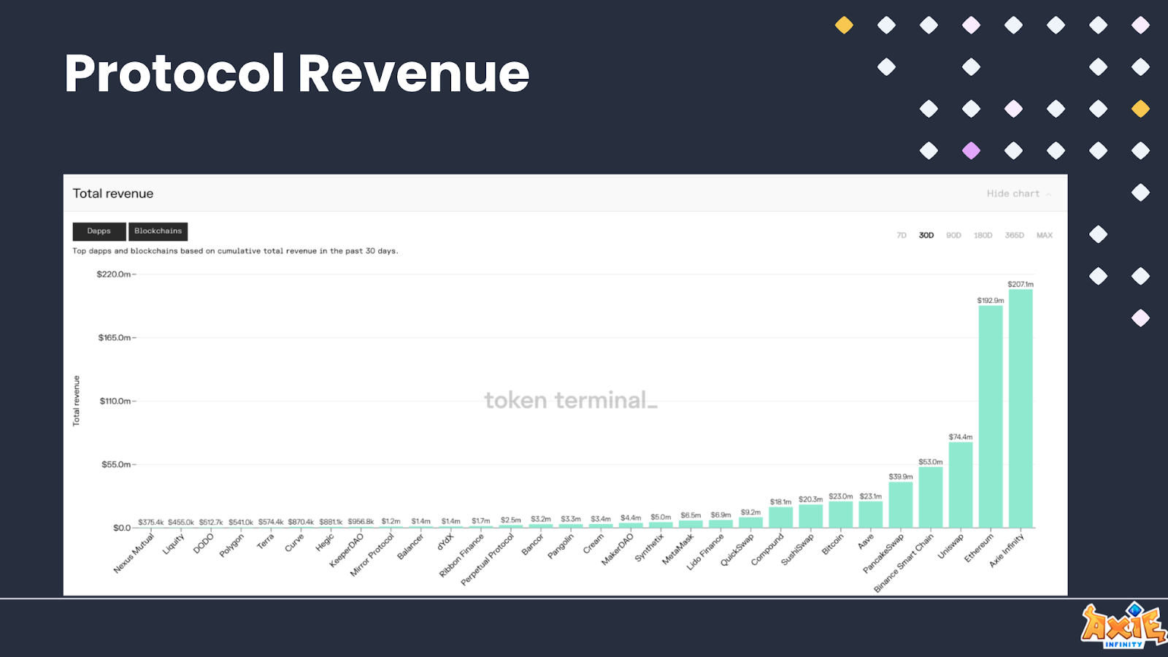This screenshot has width=1168, height=657.
Task: Click the Axie Infinity revenue bar
Action: pyautogui.click(x=1021, y=409)
